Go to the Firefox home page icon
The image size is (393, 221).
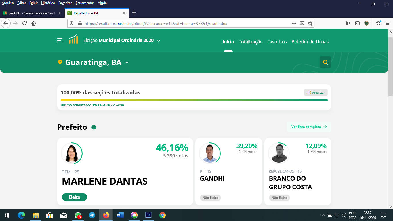click(x=34, y=24)
